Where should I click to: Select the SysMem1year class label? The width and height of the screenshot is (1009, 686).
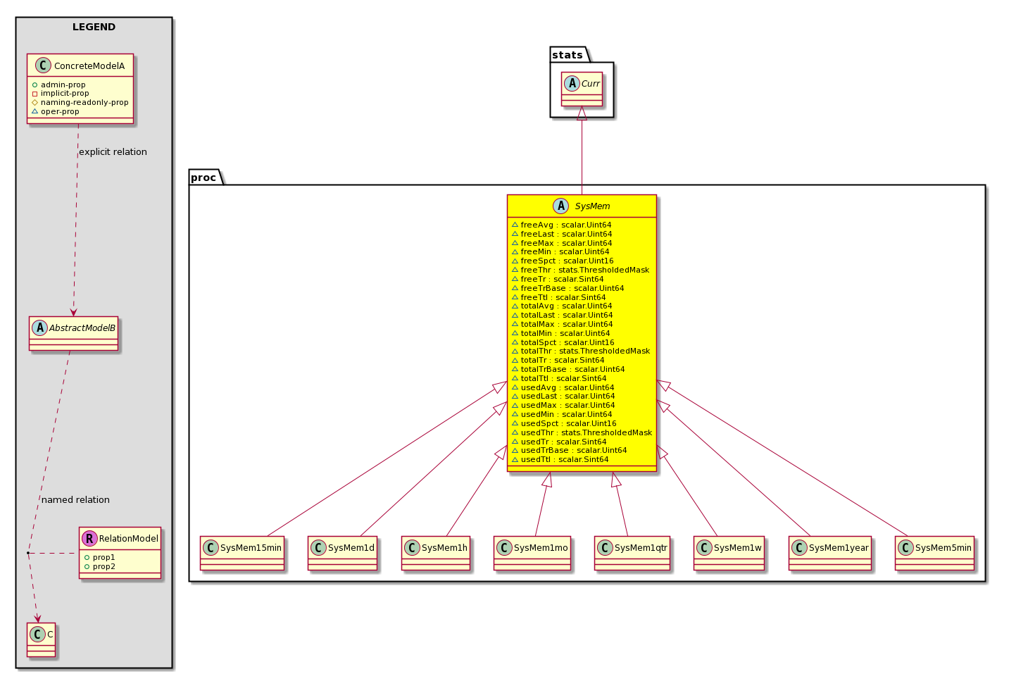(839, 547)
